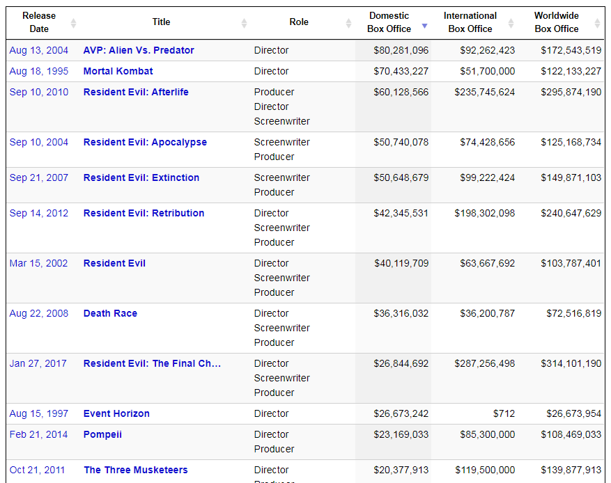
Task: Open the AVP: Alien Vs. Predator link
Action: tap(139, 50)
